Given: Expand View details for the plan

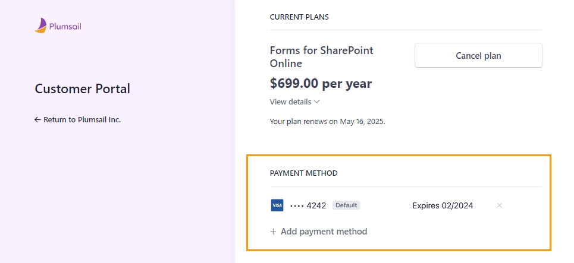Looking at the screenshot, I should point(294,102).
